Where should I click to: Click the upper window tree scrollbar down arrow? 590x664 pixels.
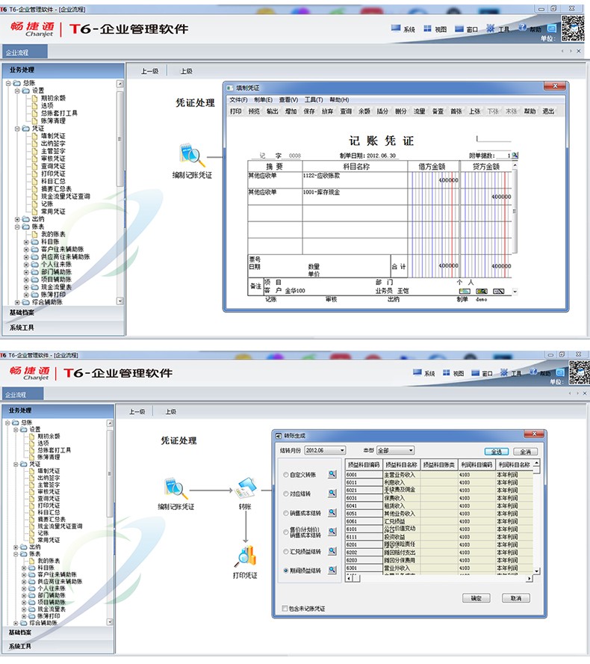pyautogui.click(x=120, y=301)
